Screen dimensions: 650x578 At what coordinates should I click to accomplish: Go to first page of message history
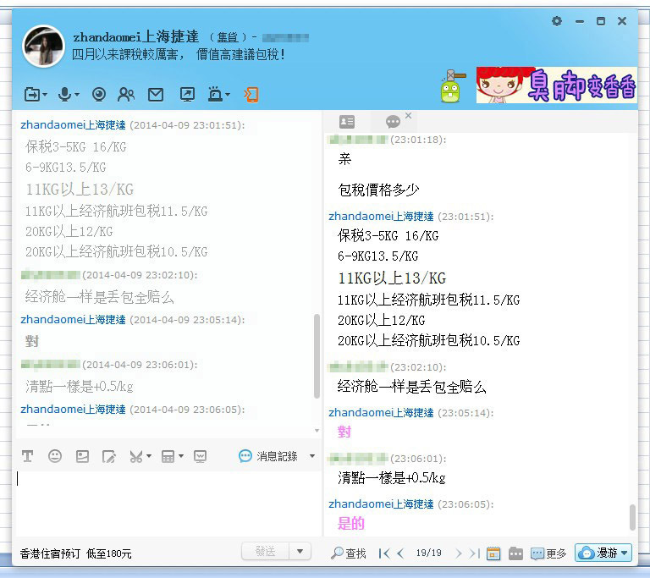coord(384,553)
